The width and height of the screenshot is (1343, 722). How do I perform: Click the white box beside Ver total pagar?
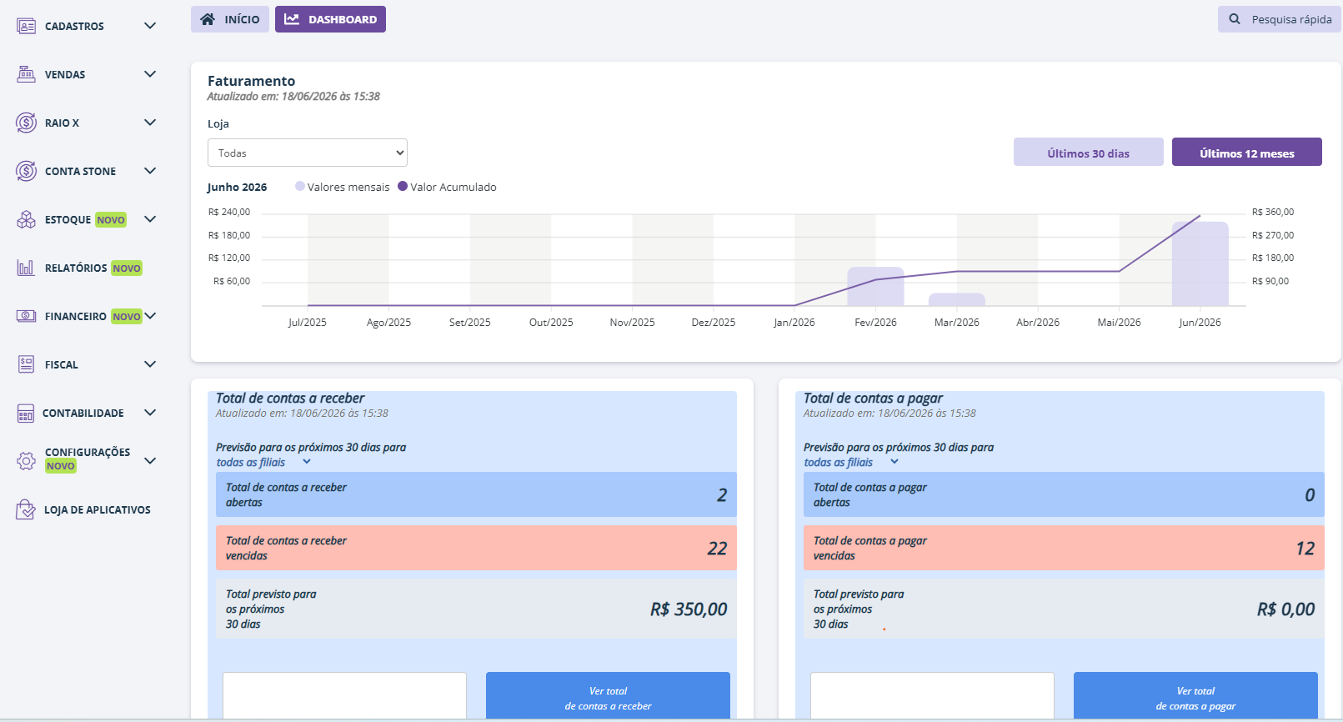click(932, 695)
